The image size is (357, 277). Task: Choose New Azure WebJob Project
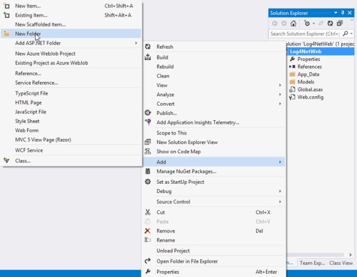[x=71, y=54]
